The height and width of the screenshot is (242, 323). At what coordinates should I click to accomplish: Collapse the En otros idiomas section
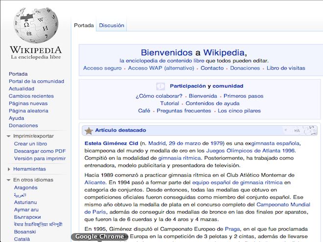pyautogui.click(x=9, y=180)
